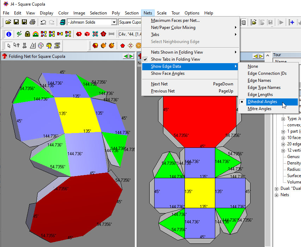Select None for edge data
This screenshot has width=301, height=247.
click(x=253, y=66)
